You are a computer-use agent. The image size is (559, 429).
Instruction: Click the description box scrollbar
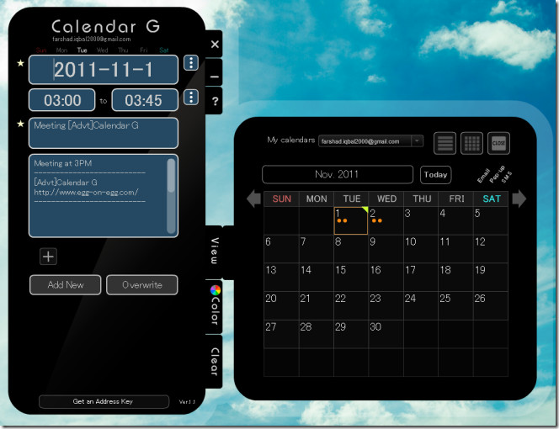171,196
